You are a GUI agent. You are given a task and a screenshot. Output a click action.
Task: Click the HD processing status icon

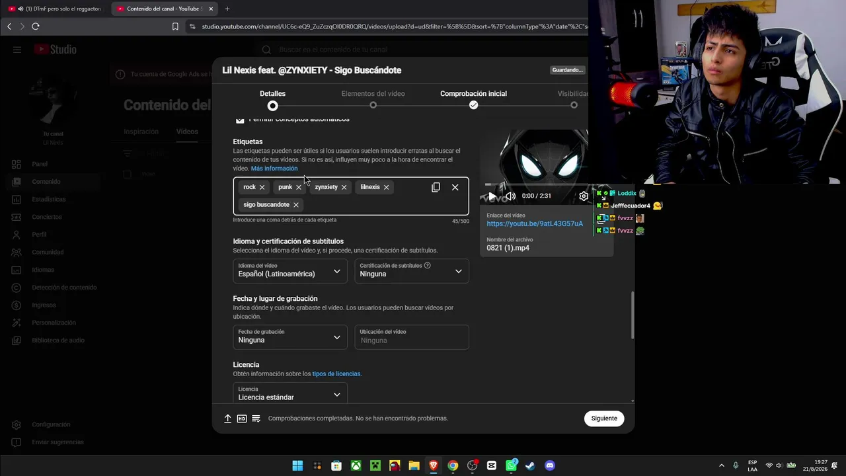pos(242,418)
